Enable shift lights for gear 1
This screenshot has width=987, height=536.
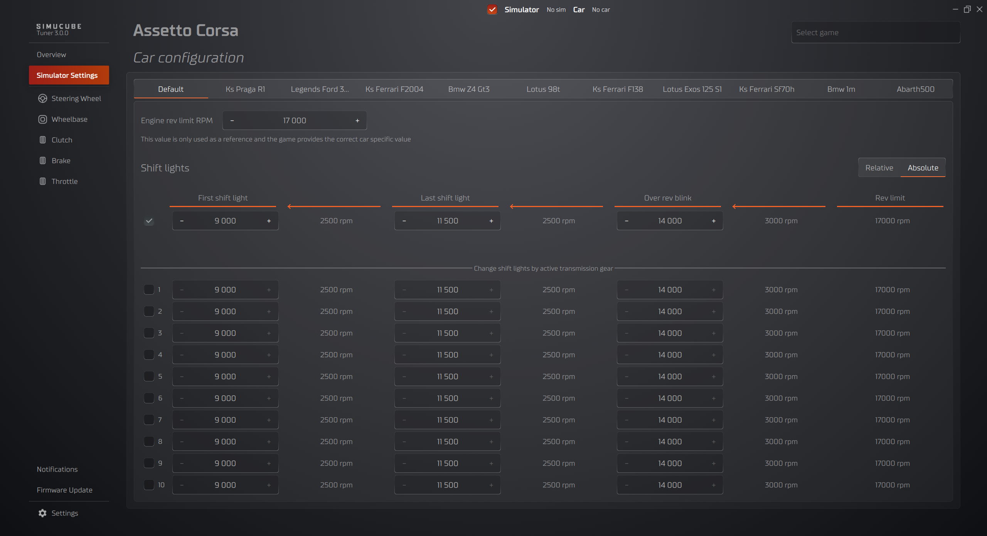point(149,290)
